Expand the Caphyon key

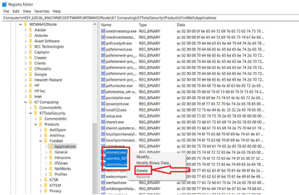click(x=26, y=52)
